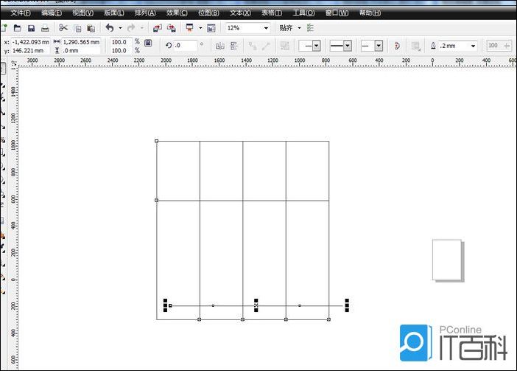Open the start arrowhead dropdown
The width and height of the screenshot is (517, 371).
(316, 46)
